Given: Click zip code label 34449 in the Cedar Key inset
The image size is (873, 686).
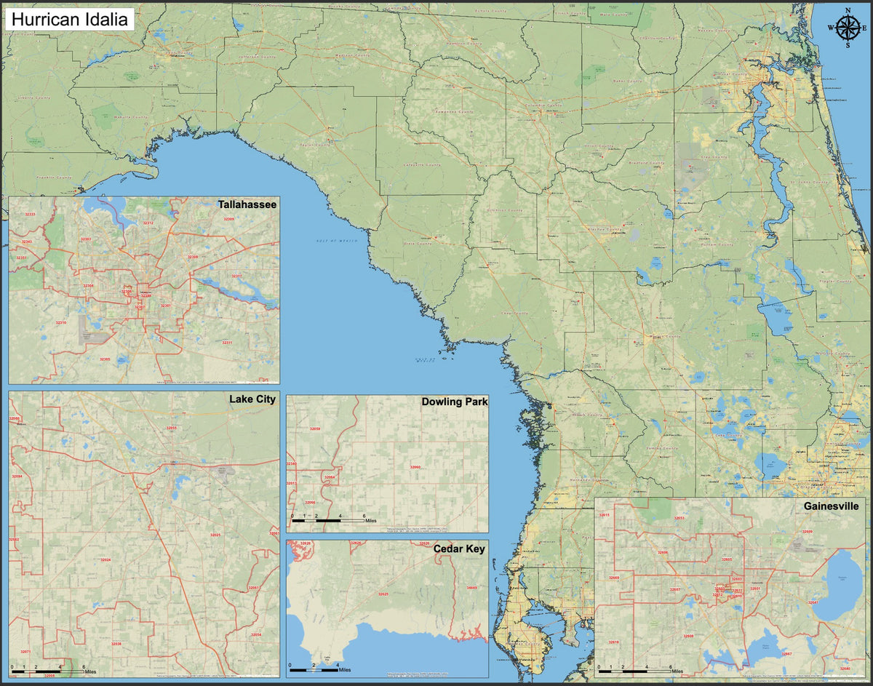Looking at the screenshot, I should click(x=471, y=588).
